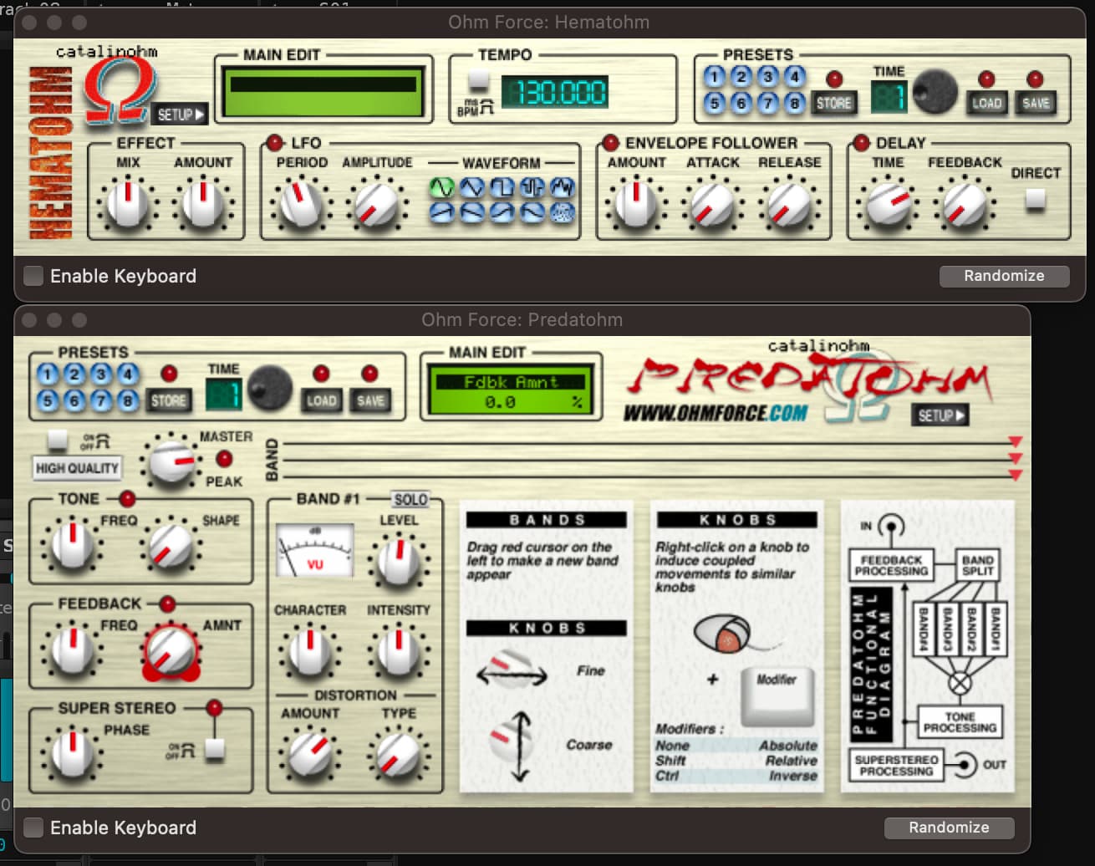Solo Band #1 in Predatohm

(410, 499)
